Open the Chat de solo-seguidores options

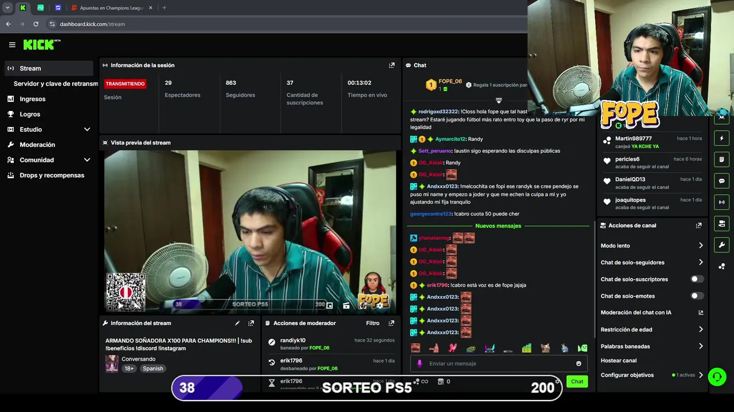pos(652,263)
